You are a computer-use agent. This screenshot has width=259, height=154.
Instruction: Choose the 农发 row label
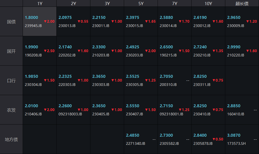pos(11,110)
